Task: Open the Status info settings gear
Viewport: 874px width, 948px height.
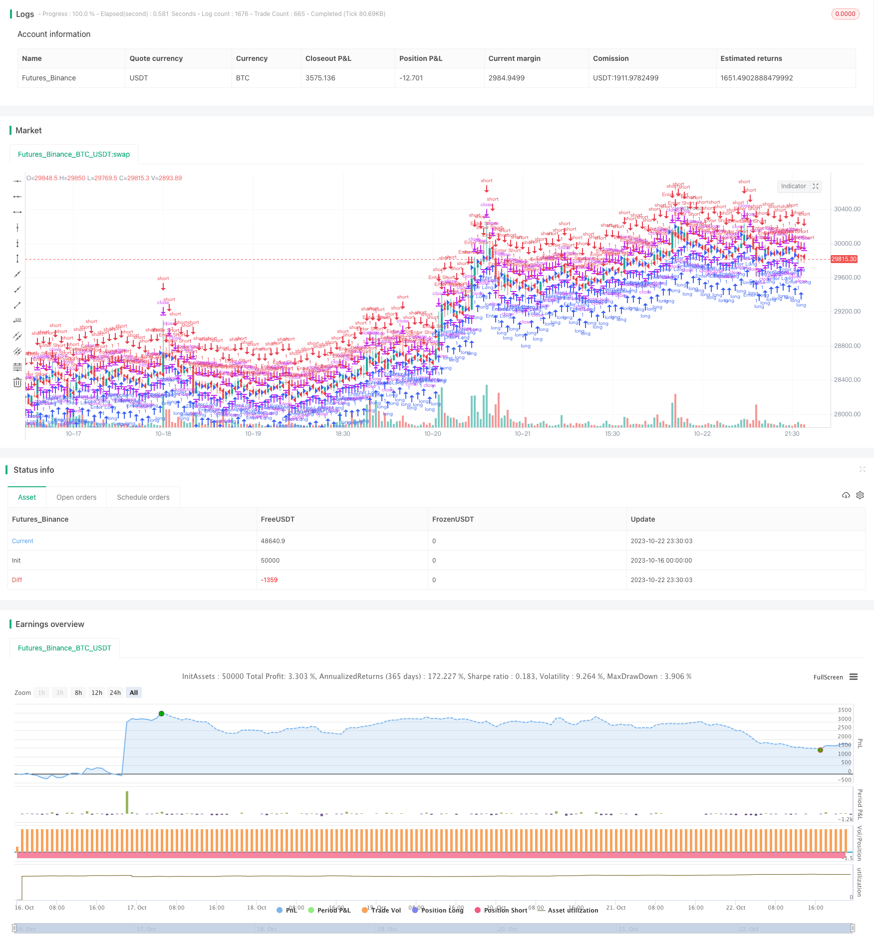Action: pyautogui.click(x=860, y=495)
